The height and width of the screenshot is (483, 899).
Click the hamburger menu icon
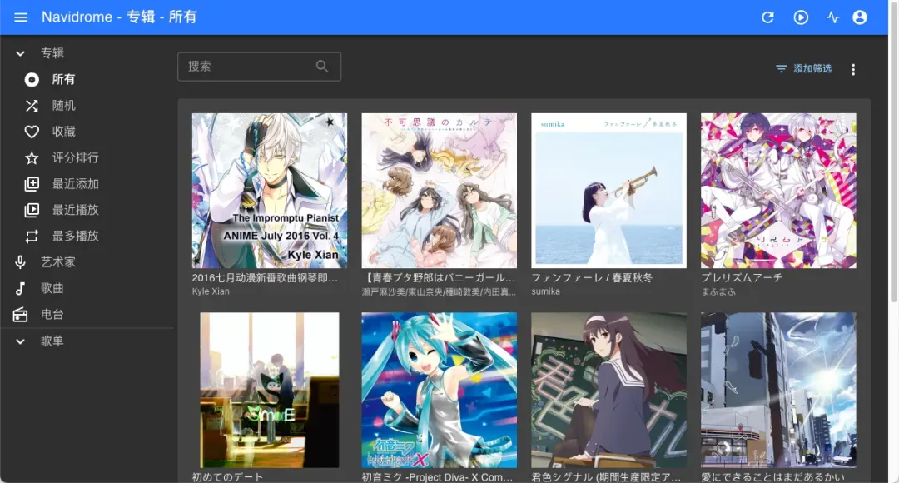22,17
